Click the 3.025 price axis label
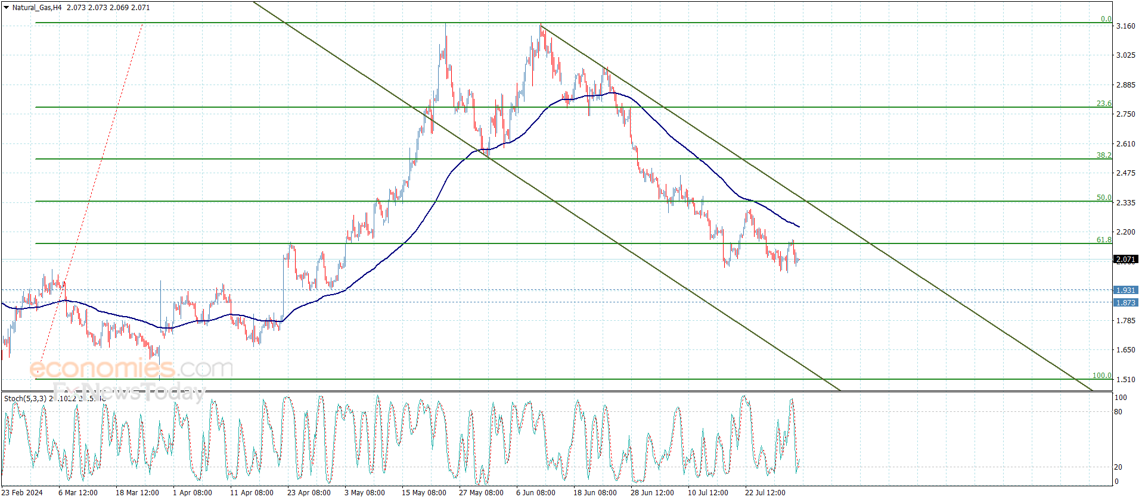The height and width of the screenshot is (500, 1142). pyautogui.click(x=1125, y=55)
